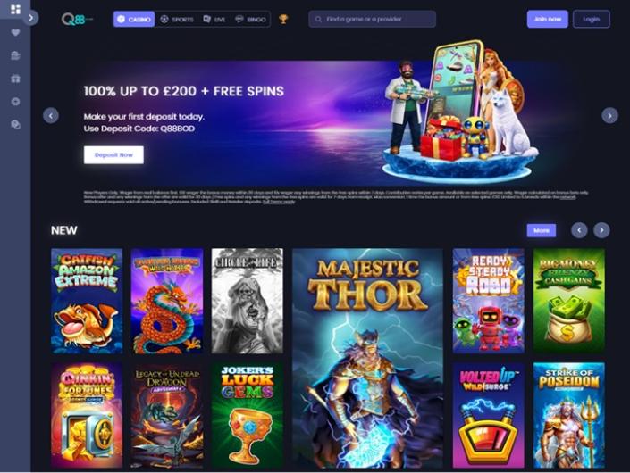The height and width of the screenshot is (473, 630).
Task: Select the Live casino tab
Action: point(214,20)
